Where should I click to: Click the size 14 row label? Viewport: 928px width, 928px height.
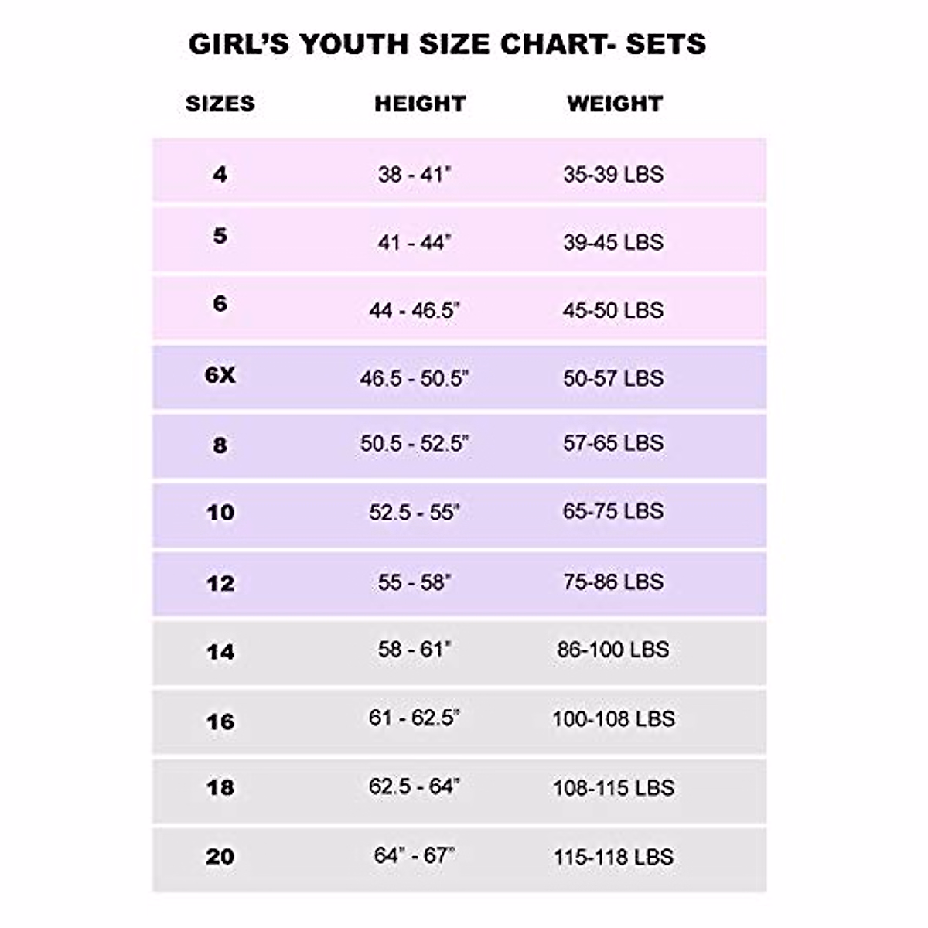[220, 653]
